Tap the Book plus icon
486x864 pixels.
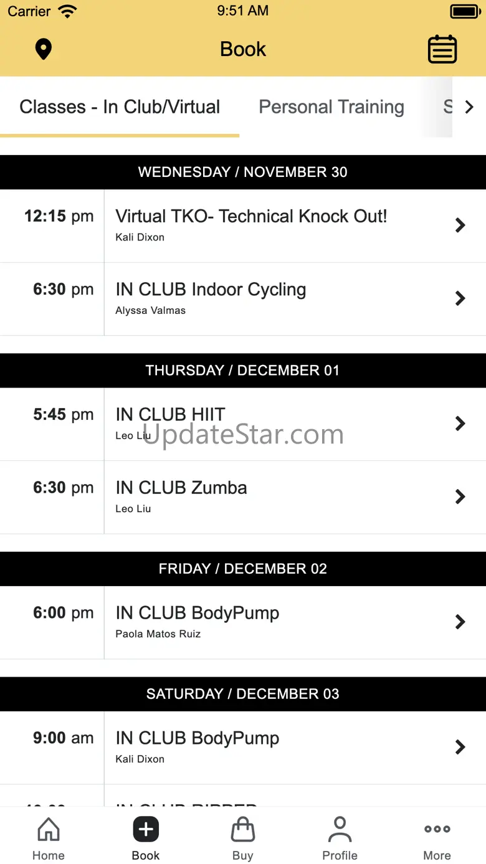(x=146, y=830)
